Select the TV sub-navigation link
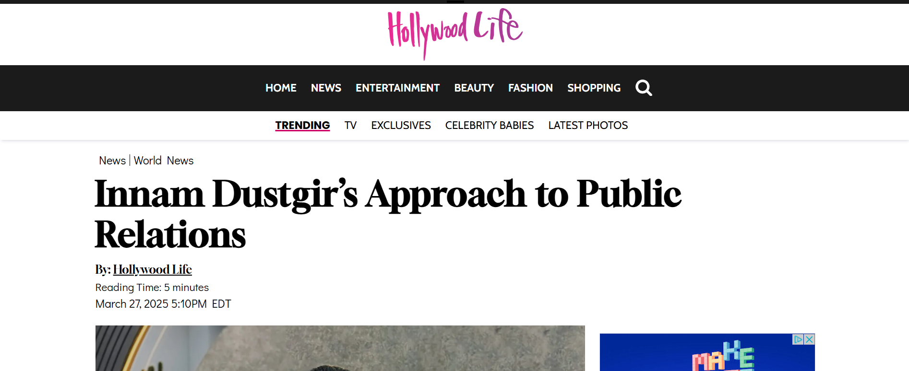This screenshot has width=909, height=371. click(350, 125)
